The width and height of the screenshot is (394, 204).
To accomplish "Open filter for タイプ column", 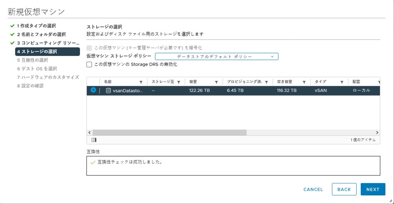I will coord(342,82).
